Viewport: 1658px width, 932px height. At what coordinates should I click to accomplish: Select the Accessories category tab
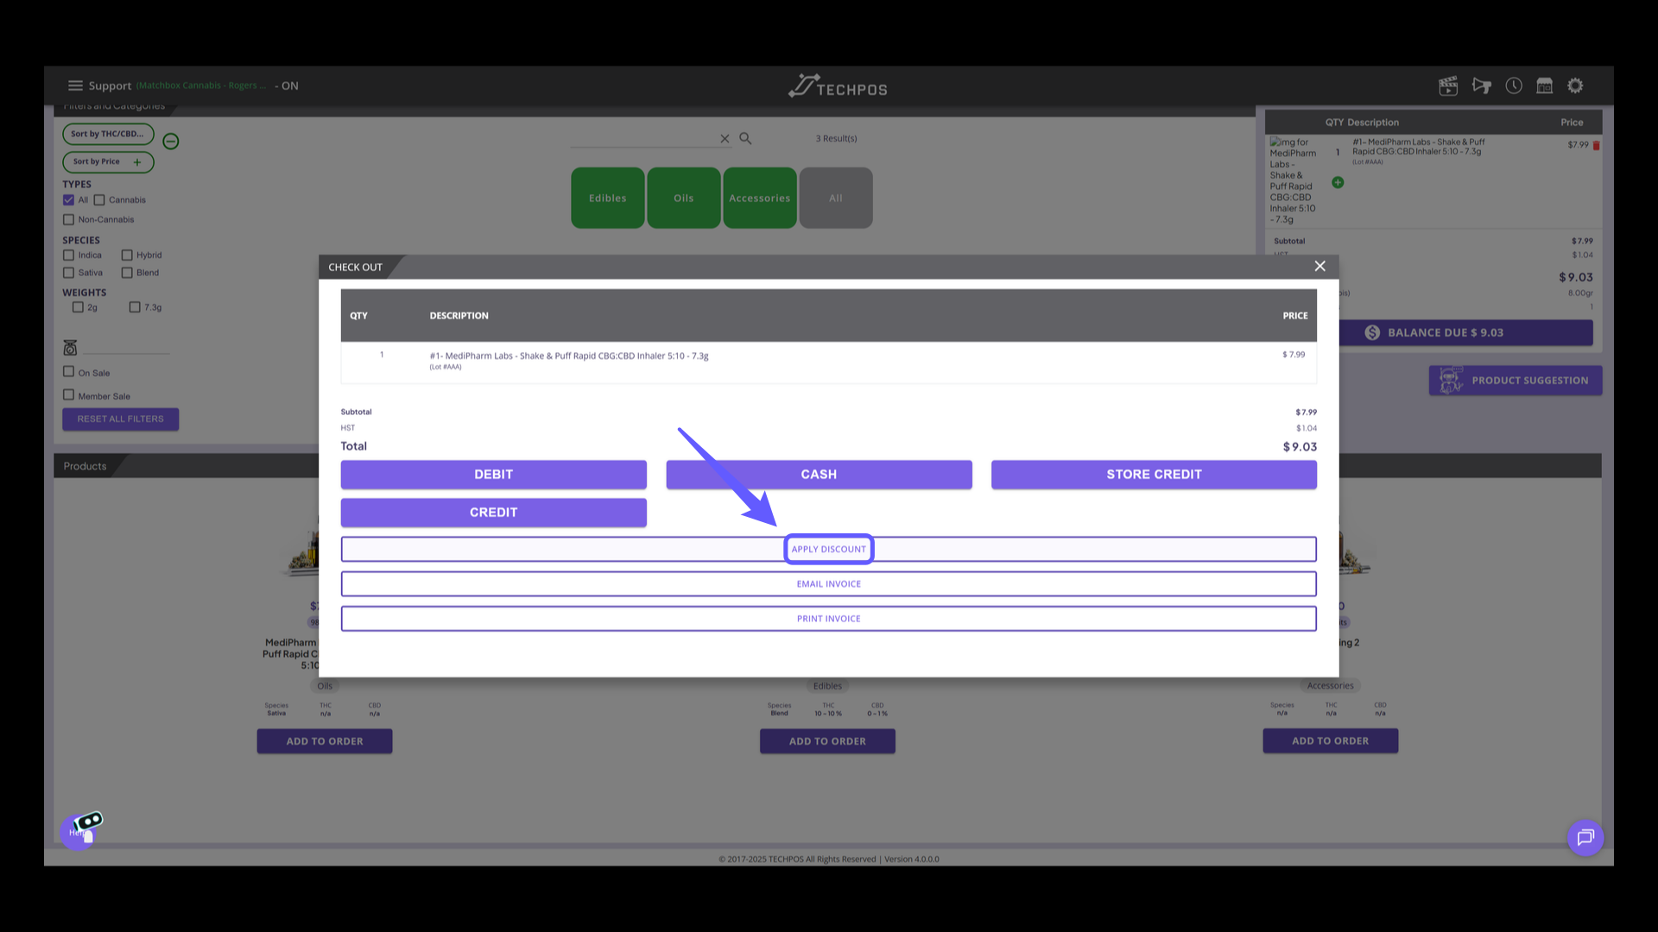coord(759,198)
